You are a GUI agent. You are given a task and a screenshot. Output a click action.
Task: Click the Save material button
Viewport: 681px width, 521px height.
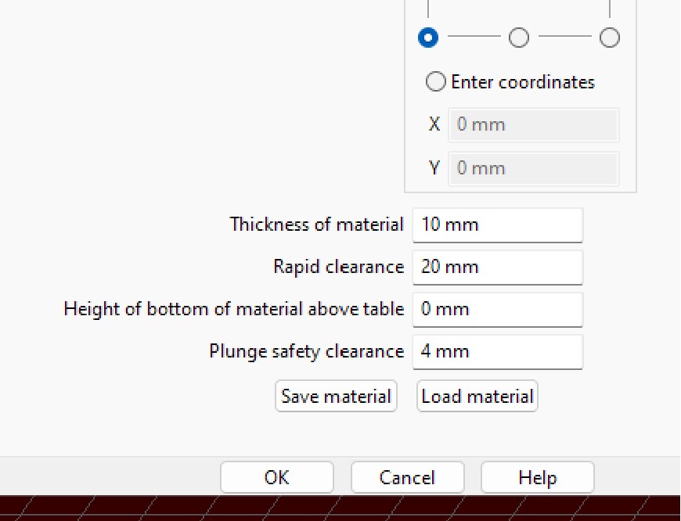pos(336,396)
